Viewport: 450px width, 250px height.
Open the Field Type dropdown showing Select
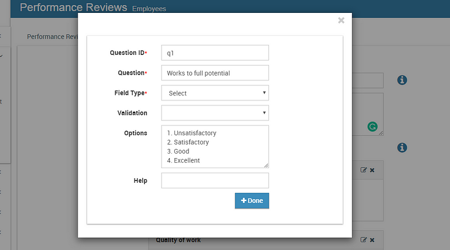pyautogui.click(x=215, y=93)
